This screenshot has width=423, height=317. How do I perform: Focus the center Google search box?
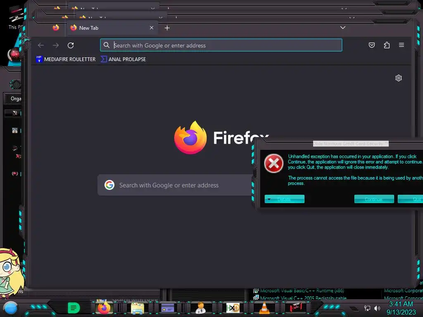point(175,185)
